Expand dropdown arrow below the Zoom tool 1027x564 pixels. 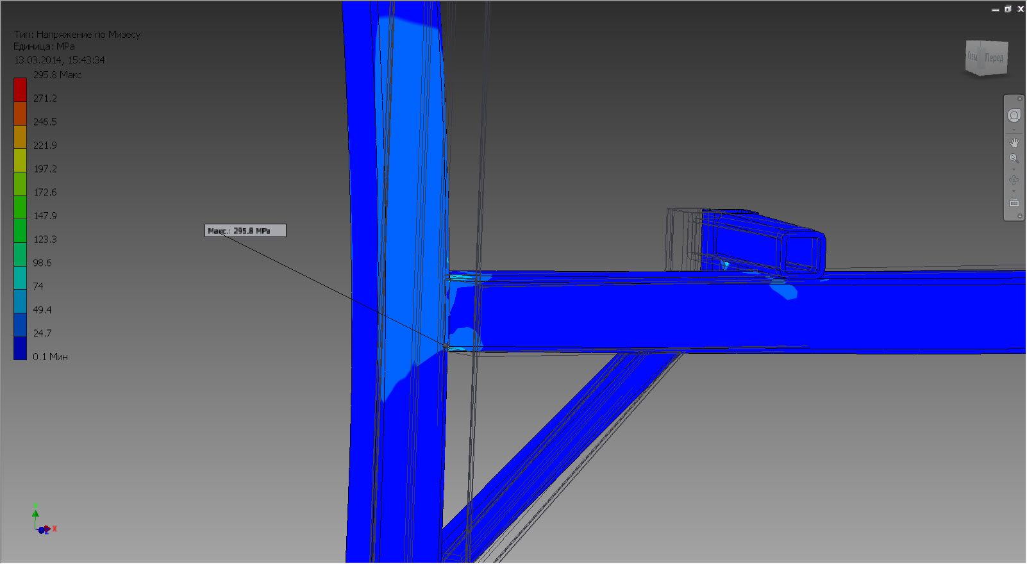[x=1014, y=169]
